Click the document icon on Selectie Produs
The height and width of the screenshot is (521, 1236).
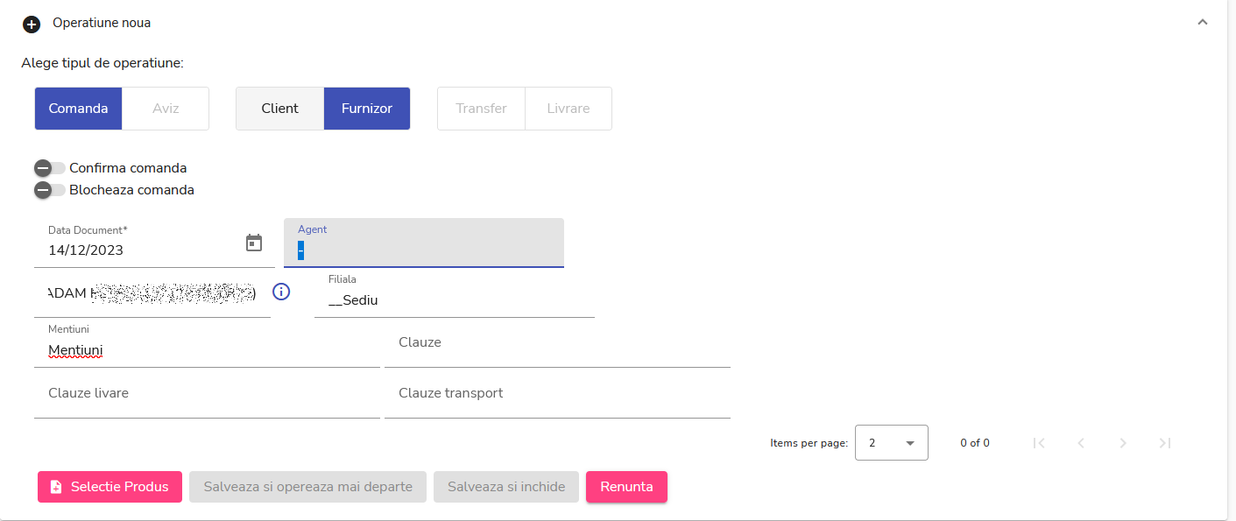56,487
